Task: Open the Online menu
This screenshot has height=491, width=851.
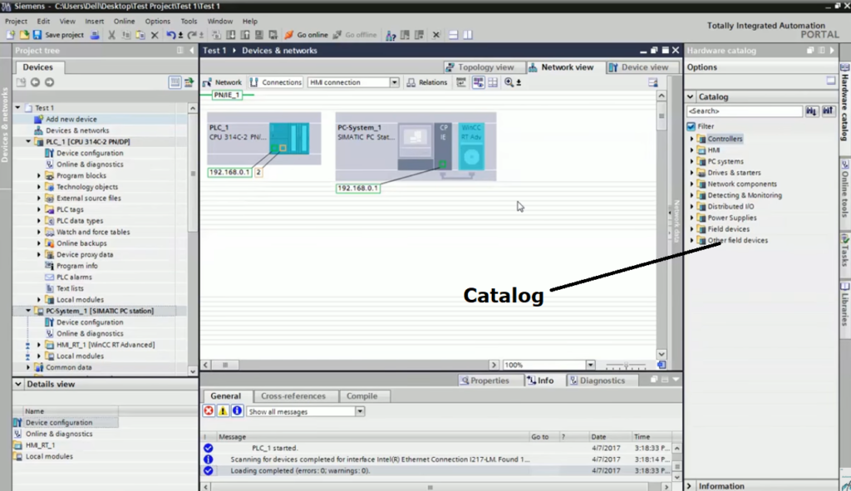Action: (122, 21)
